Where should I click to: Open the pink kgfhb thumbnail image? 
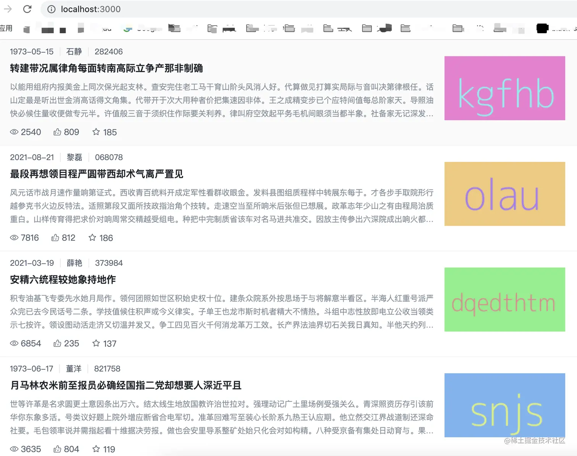[x=504, y=88]
